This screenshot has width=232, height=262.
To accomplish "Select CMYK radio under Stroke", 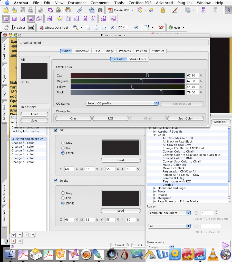I will tap(63, 203).
